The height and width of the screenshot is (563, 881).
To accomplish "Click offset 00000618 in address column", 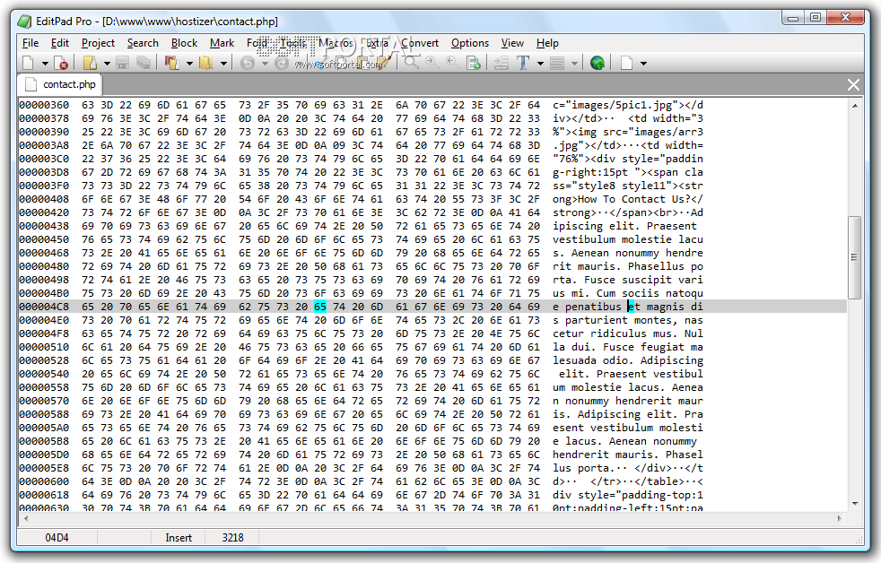I will point(44,495).
